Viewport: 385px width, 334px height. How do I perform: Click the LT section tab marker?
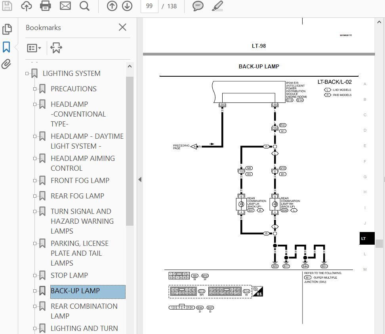[x=367, y=238]
